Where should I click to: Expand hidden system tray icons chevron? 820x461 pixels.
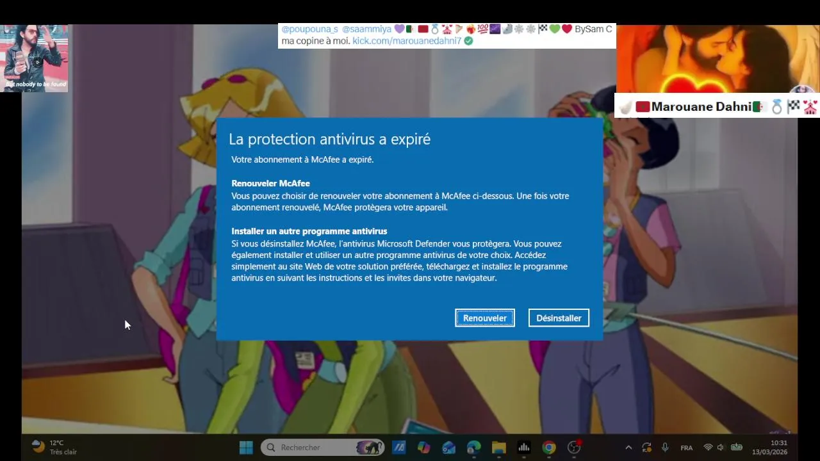tap(628, 448)
